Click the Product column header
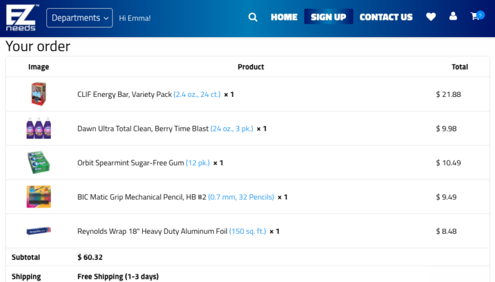 point(251,67)
